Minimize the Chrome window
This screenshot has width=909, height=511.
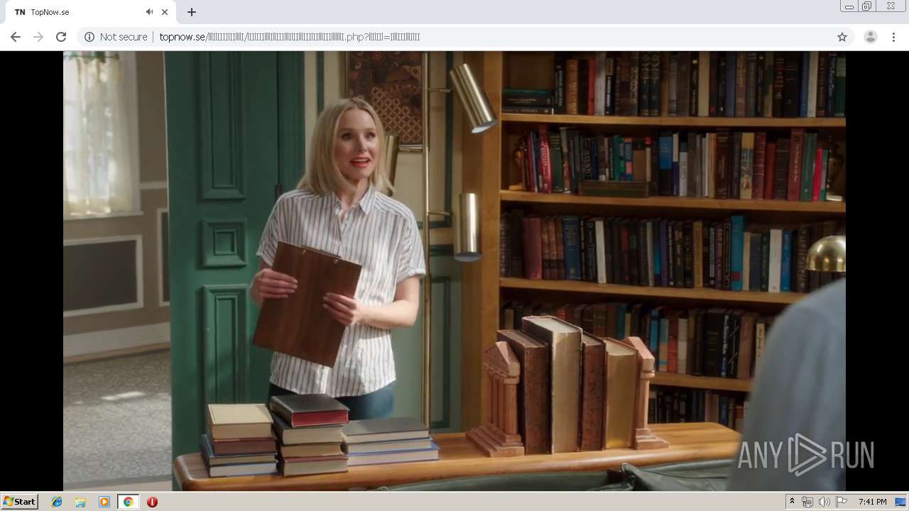849,6
